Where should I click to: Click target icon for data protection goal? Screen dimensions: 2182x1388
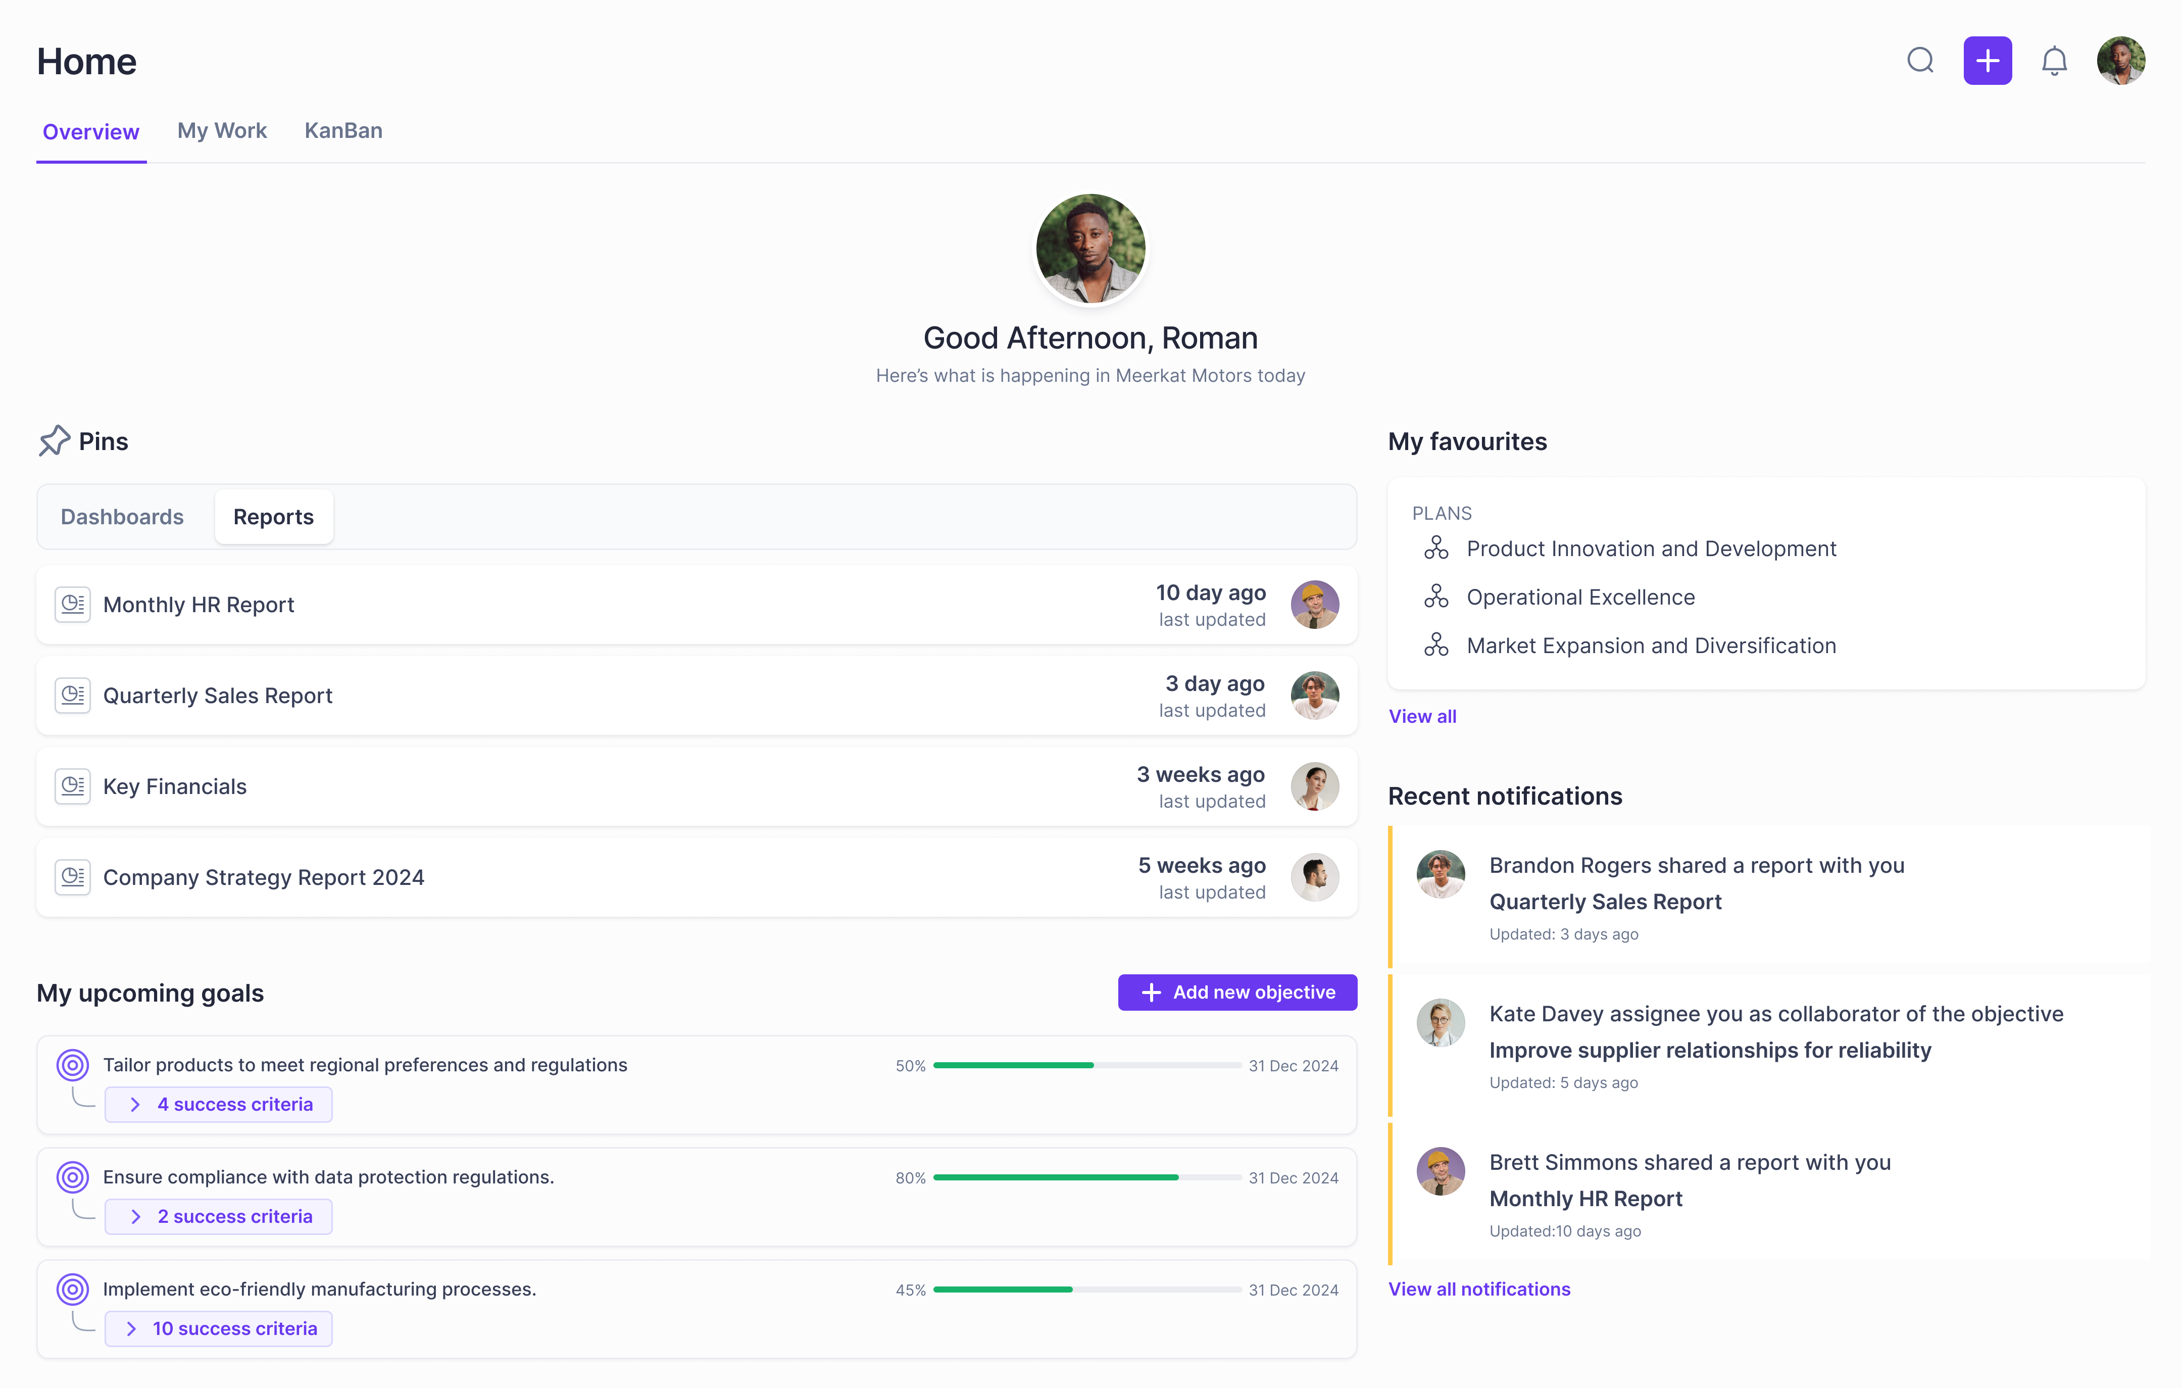click(73, 1177)
